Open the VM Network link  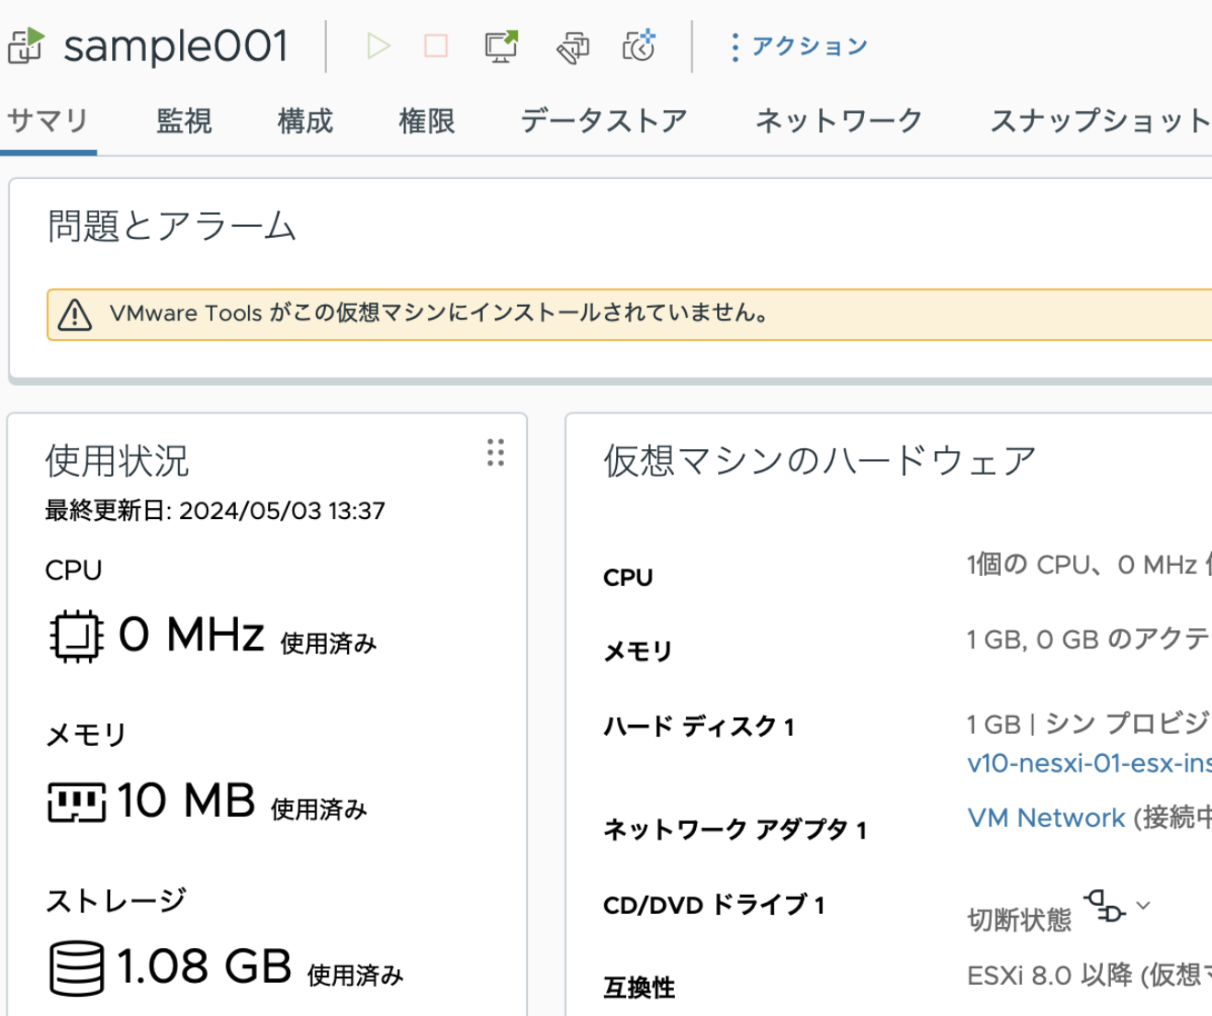pyautogui.click(x=1048, y=818)
